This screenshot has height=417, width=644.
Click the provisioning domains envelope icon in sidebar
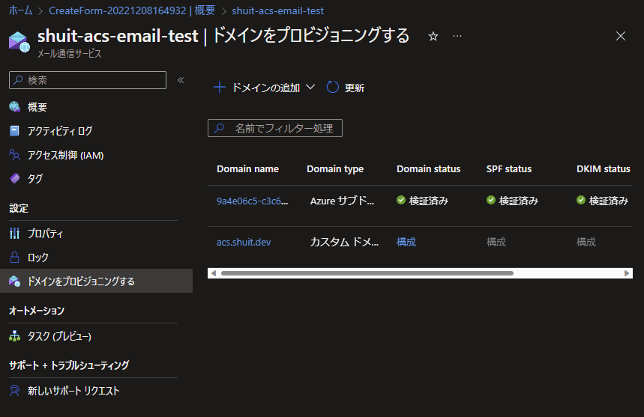pos(15,281)
